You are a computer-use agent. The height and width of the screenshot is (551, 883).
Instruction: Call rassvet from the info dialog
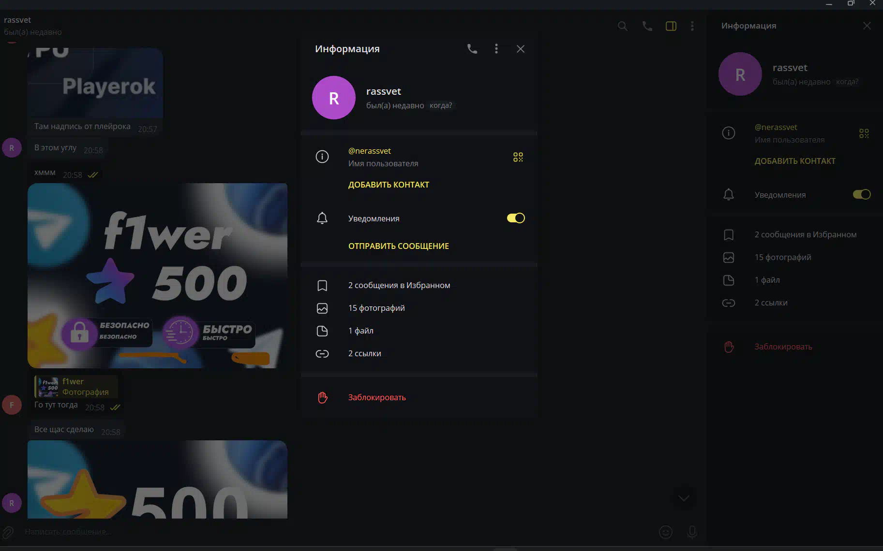coord(472,49)
